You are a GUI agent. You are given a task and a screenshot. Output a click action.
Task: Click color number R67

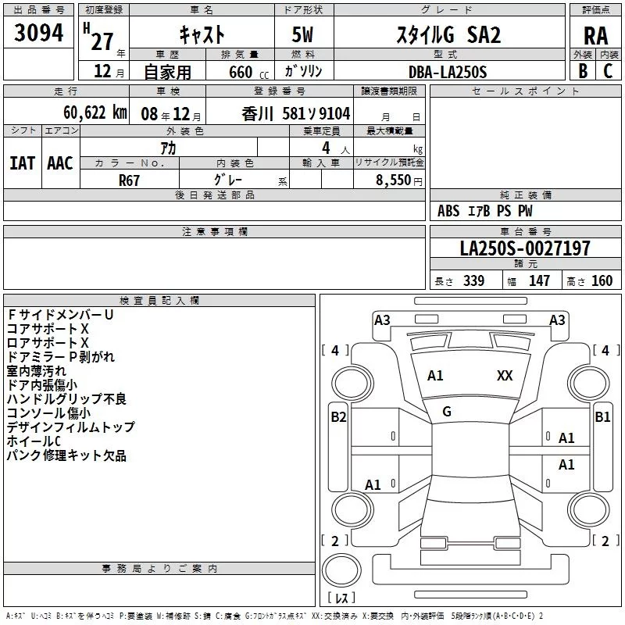[x=129, y=180]
